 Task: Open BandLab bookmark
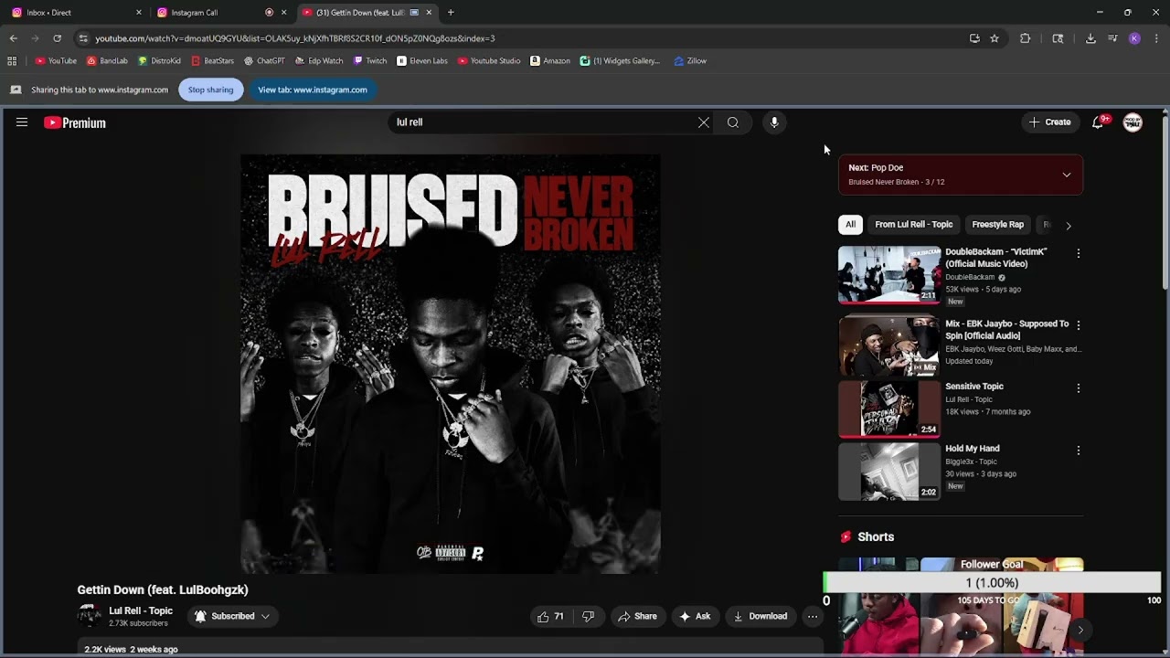point(106,61)
